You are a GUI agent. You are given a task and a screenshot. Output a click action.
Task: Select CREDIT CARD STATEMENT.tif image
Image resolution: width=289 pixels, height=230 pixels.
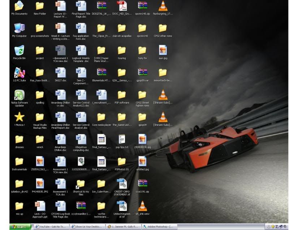pos(122,184)
